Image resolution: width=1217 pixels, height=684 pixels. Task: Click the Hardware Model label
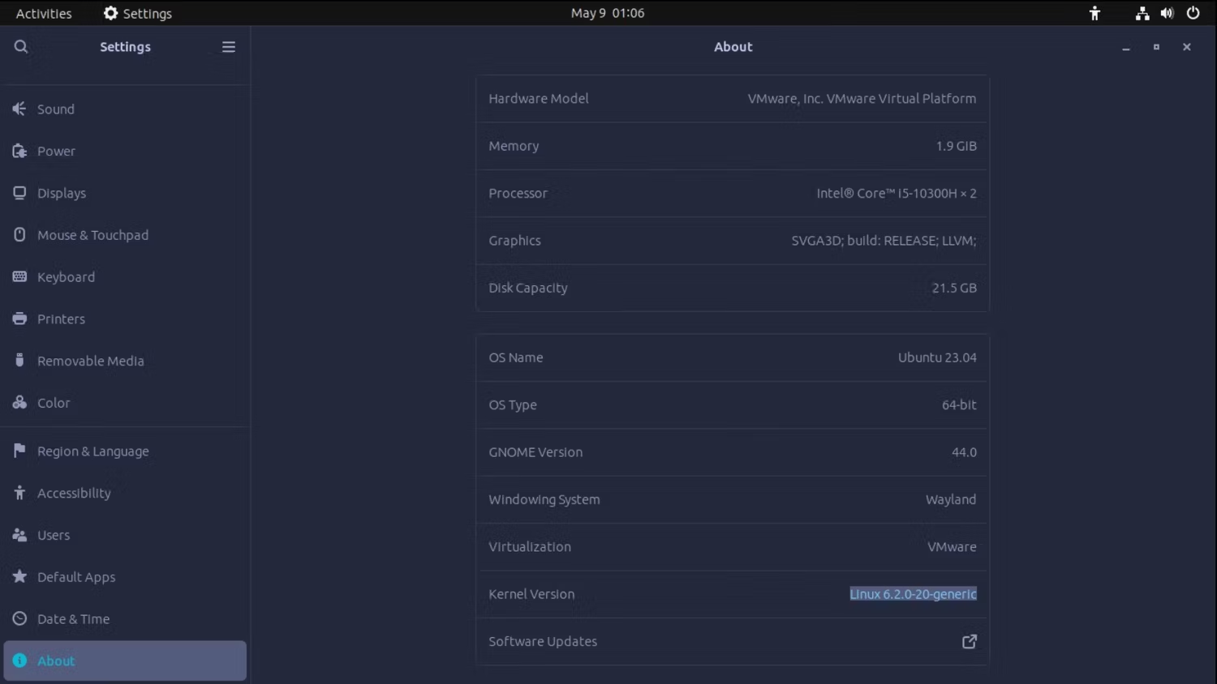539,99
